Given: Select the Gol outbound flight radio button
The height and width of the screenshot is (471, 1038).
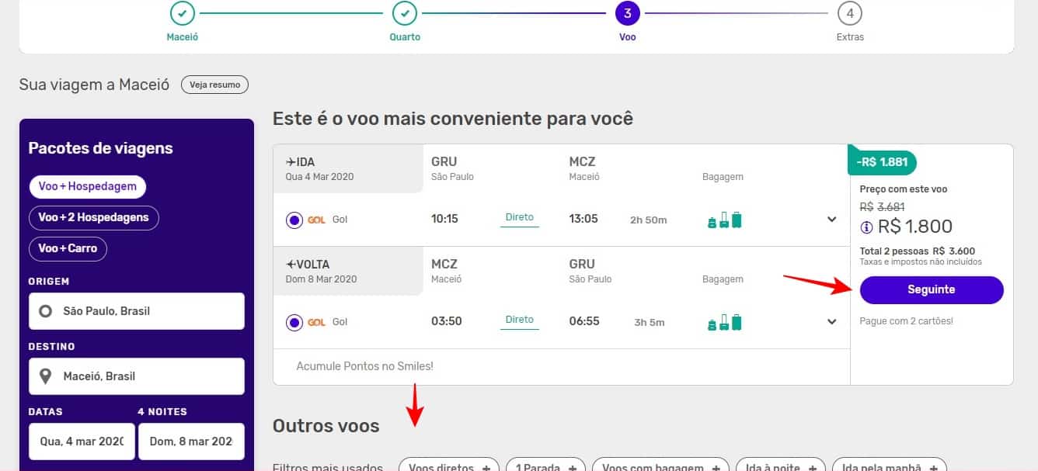Looking at the screenshot, I should [294, 220].
